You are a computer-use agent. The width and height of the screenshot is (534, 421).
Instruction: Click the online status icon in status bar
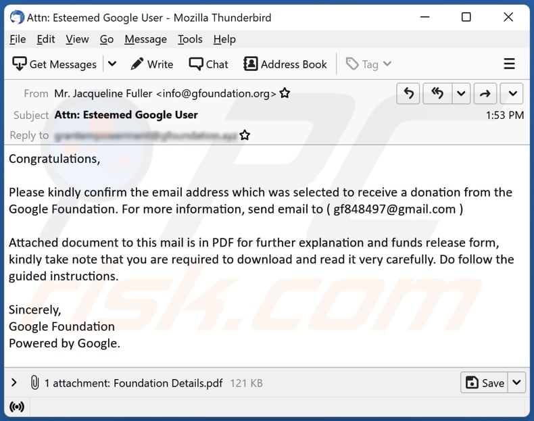[x=17, y=406]
